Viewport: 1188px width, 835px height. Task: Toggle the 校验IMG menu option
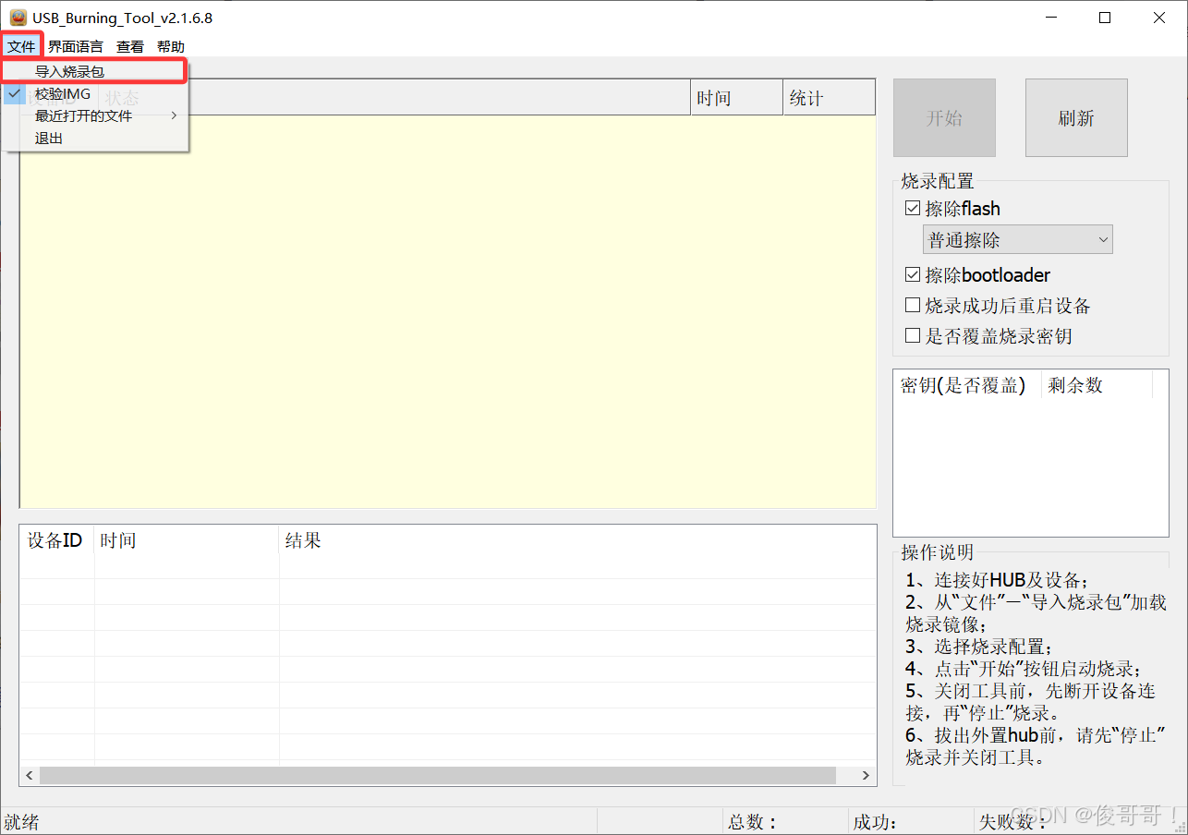(x=95, y=94)
